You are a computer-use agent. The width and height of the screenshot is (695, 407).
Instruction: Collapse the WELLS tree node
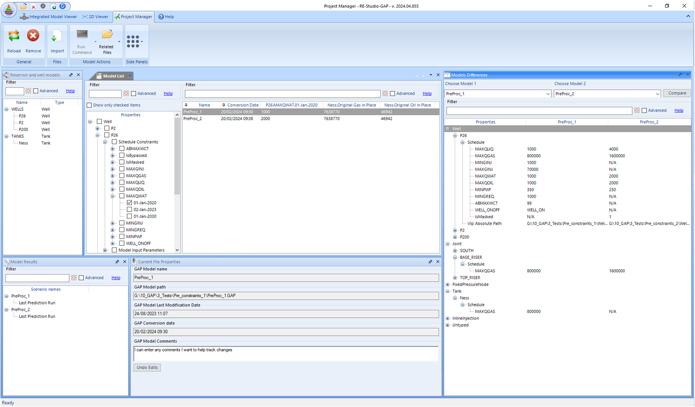click(7, 109)
